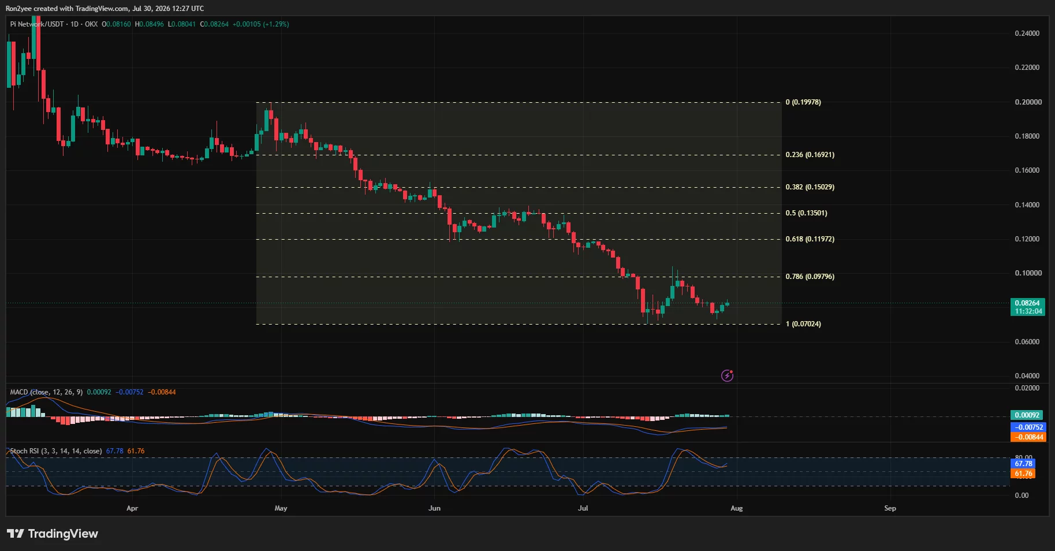Click the Apr label on time axis
The height and width of the screenshot is (551, 1055).
pyautogui.click(x=132, y=508)
